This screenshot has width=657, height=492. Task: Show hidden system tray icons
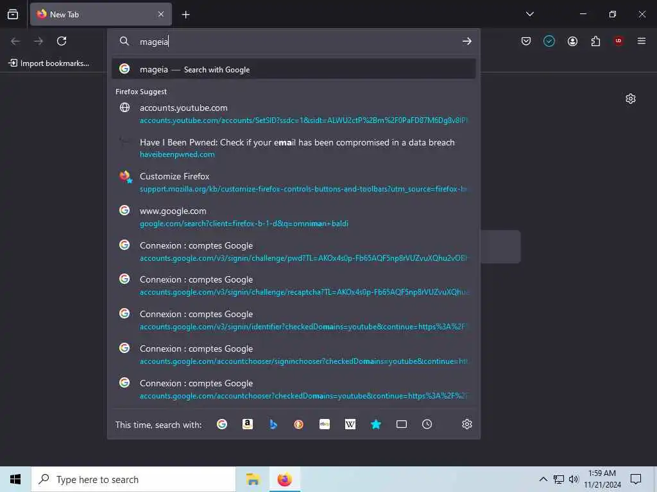tap(543, 479)
